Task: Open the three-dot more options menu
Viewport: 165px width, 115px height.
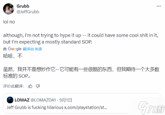Action: tap(159, 6)
